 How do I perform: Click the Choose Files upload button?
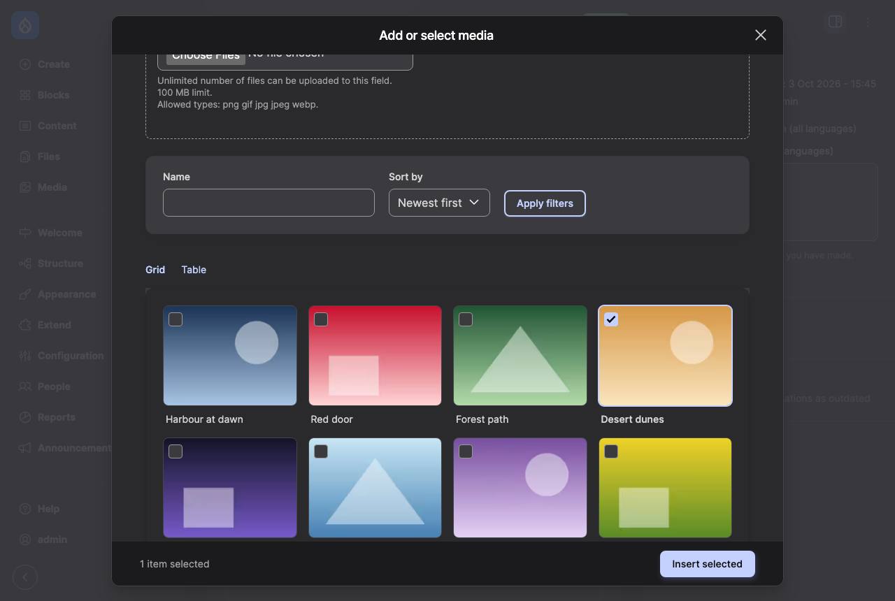206,57
